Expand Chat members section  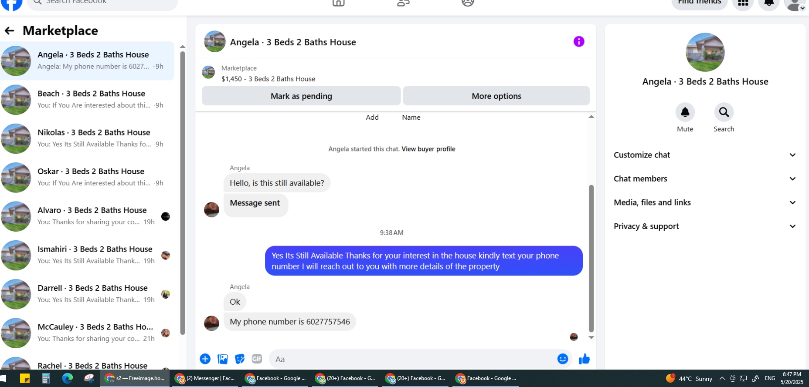coord(705,179)
